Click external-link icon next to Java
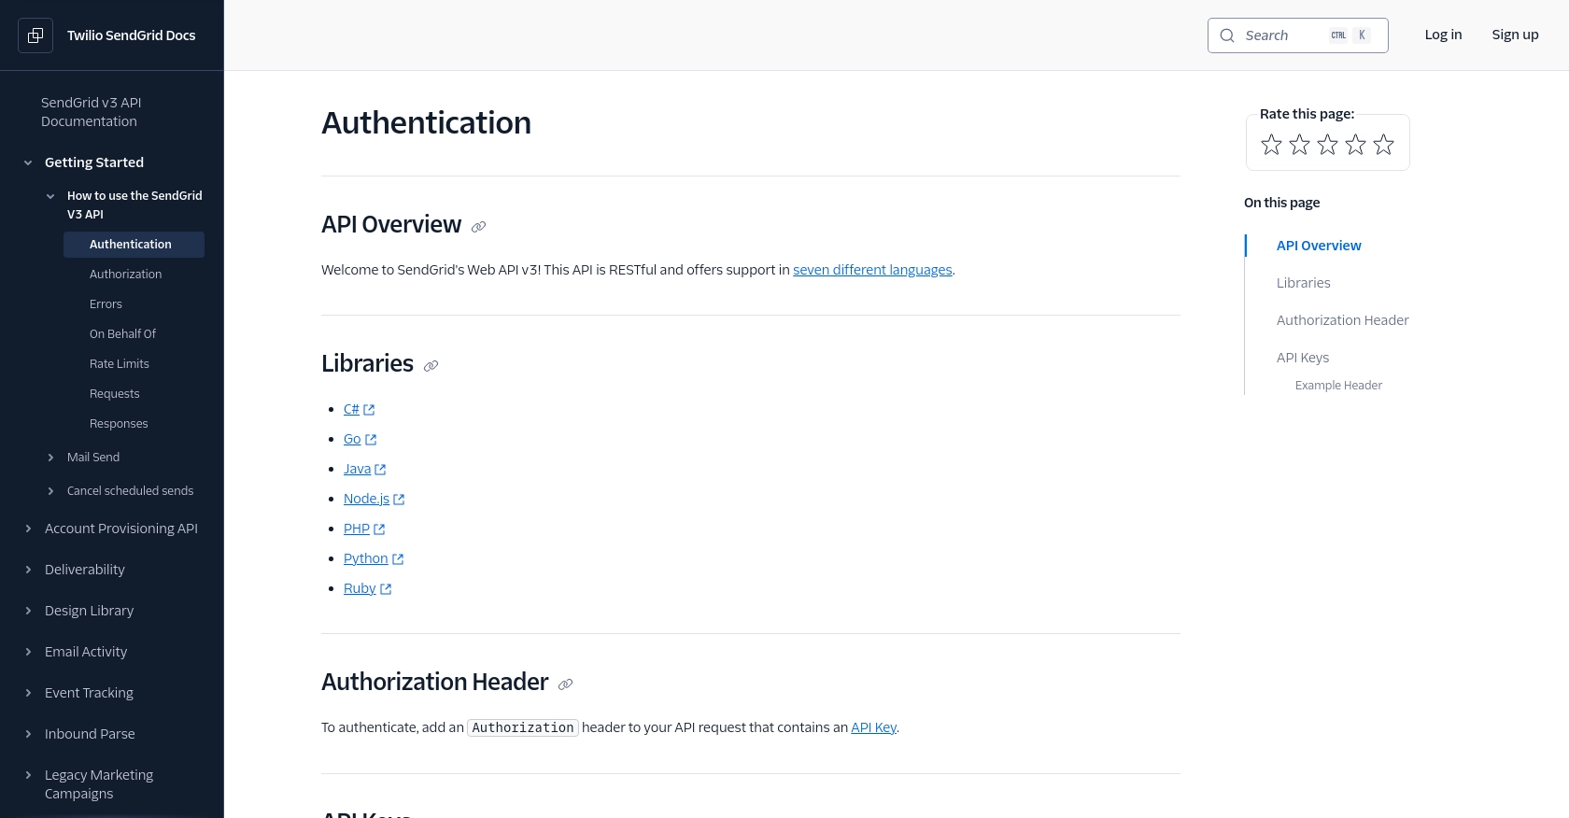Viewport: 1569px width, 818px height. (380, 470)
